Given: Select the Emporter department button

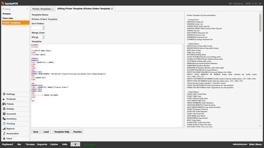Looking at the screenshot, I should coord(42,144).
